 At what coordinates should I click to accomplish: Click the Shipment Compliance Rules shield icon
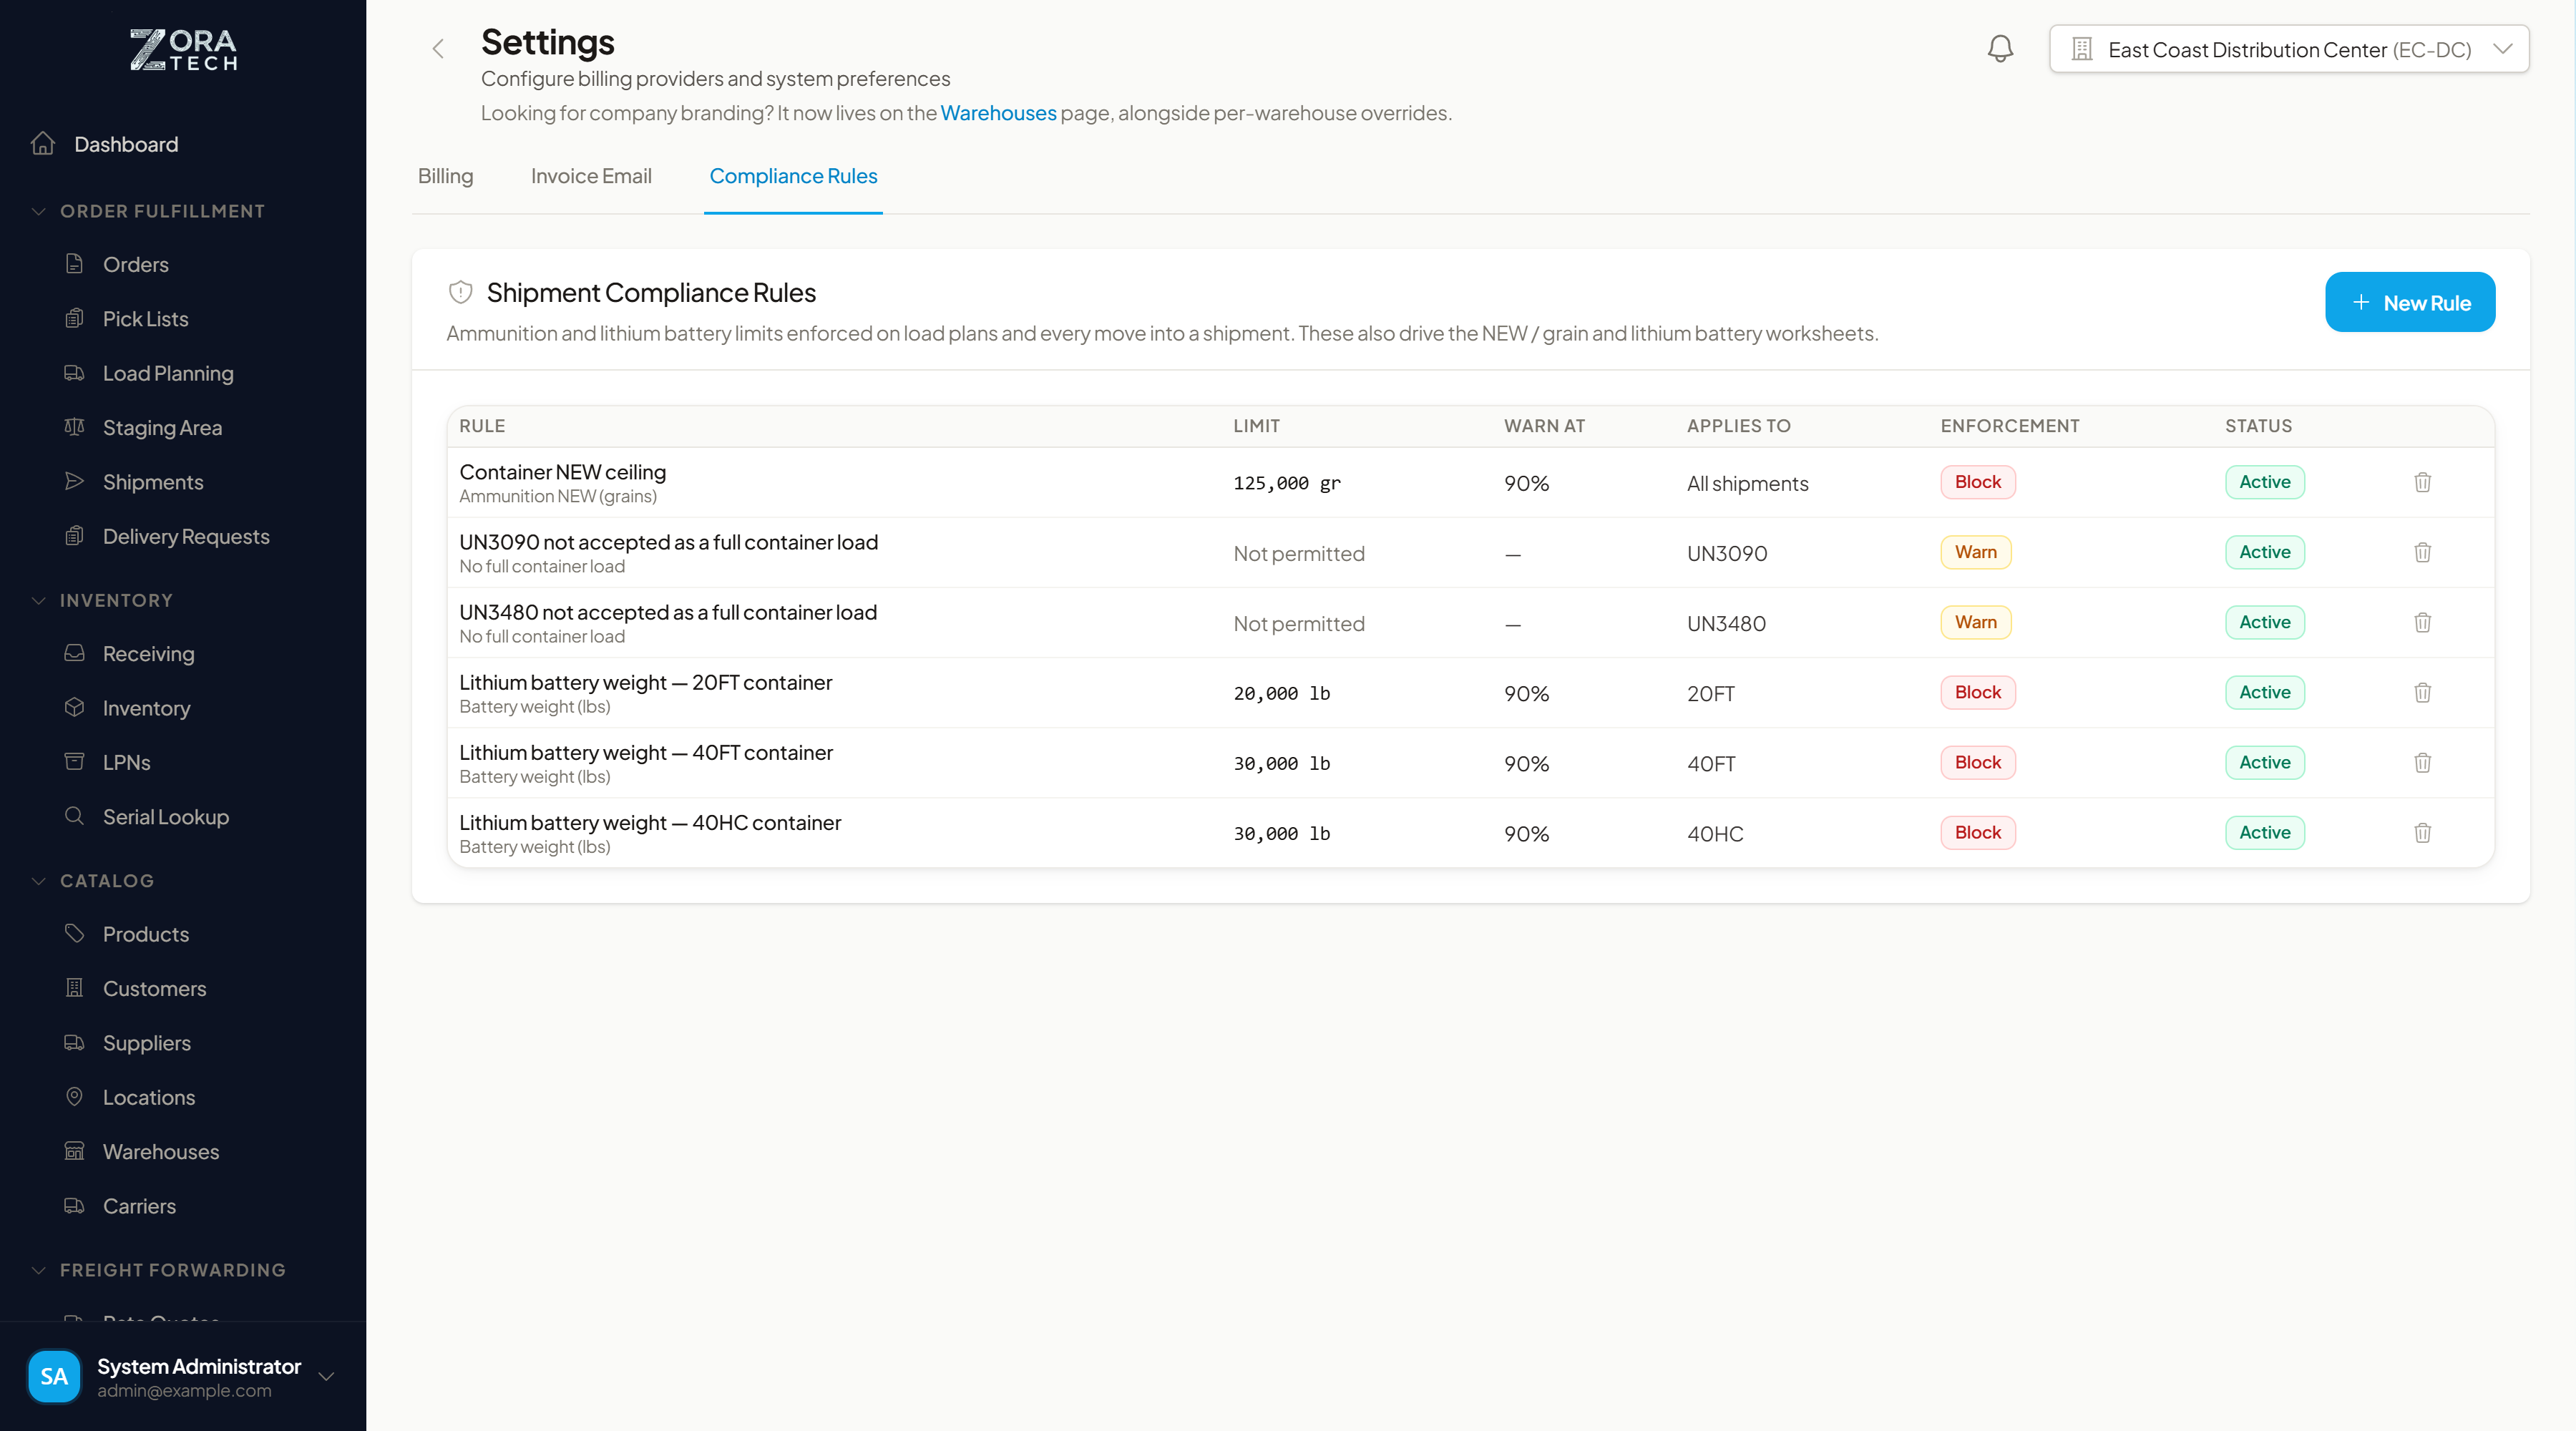tap(460, 292)
